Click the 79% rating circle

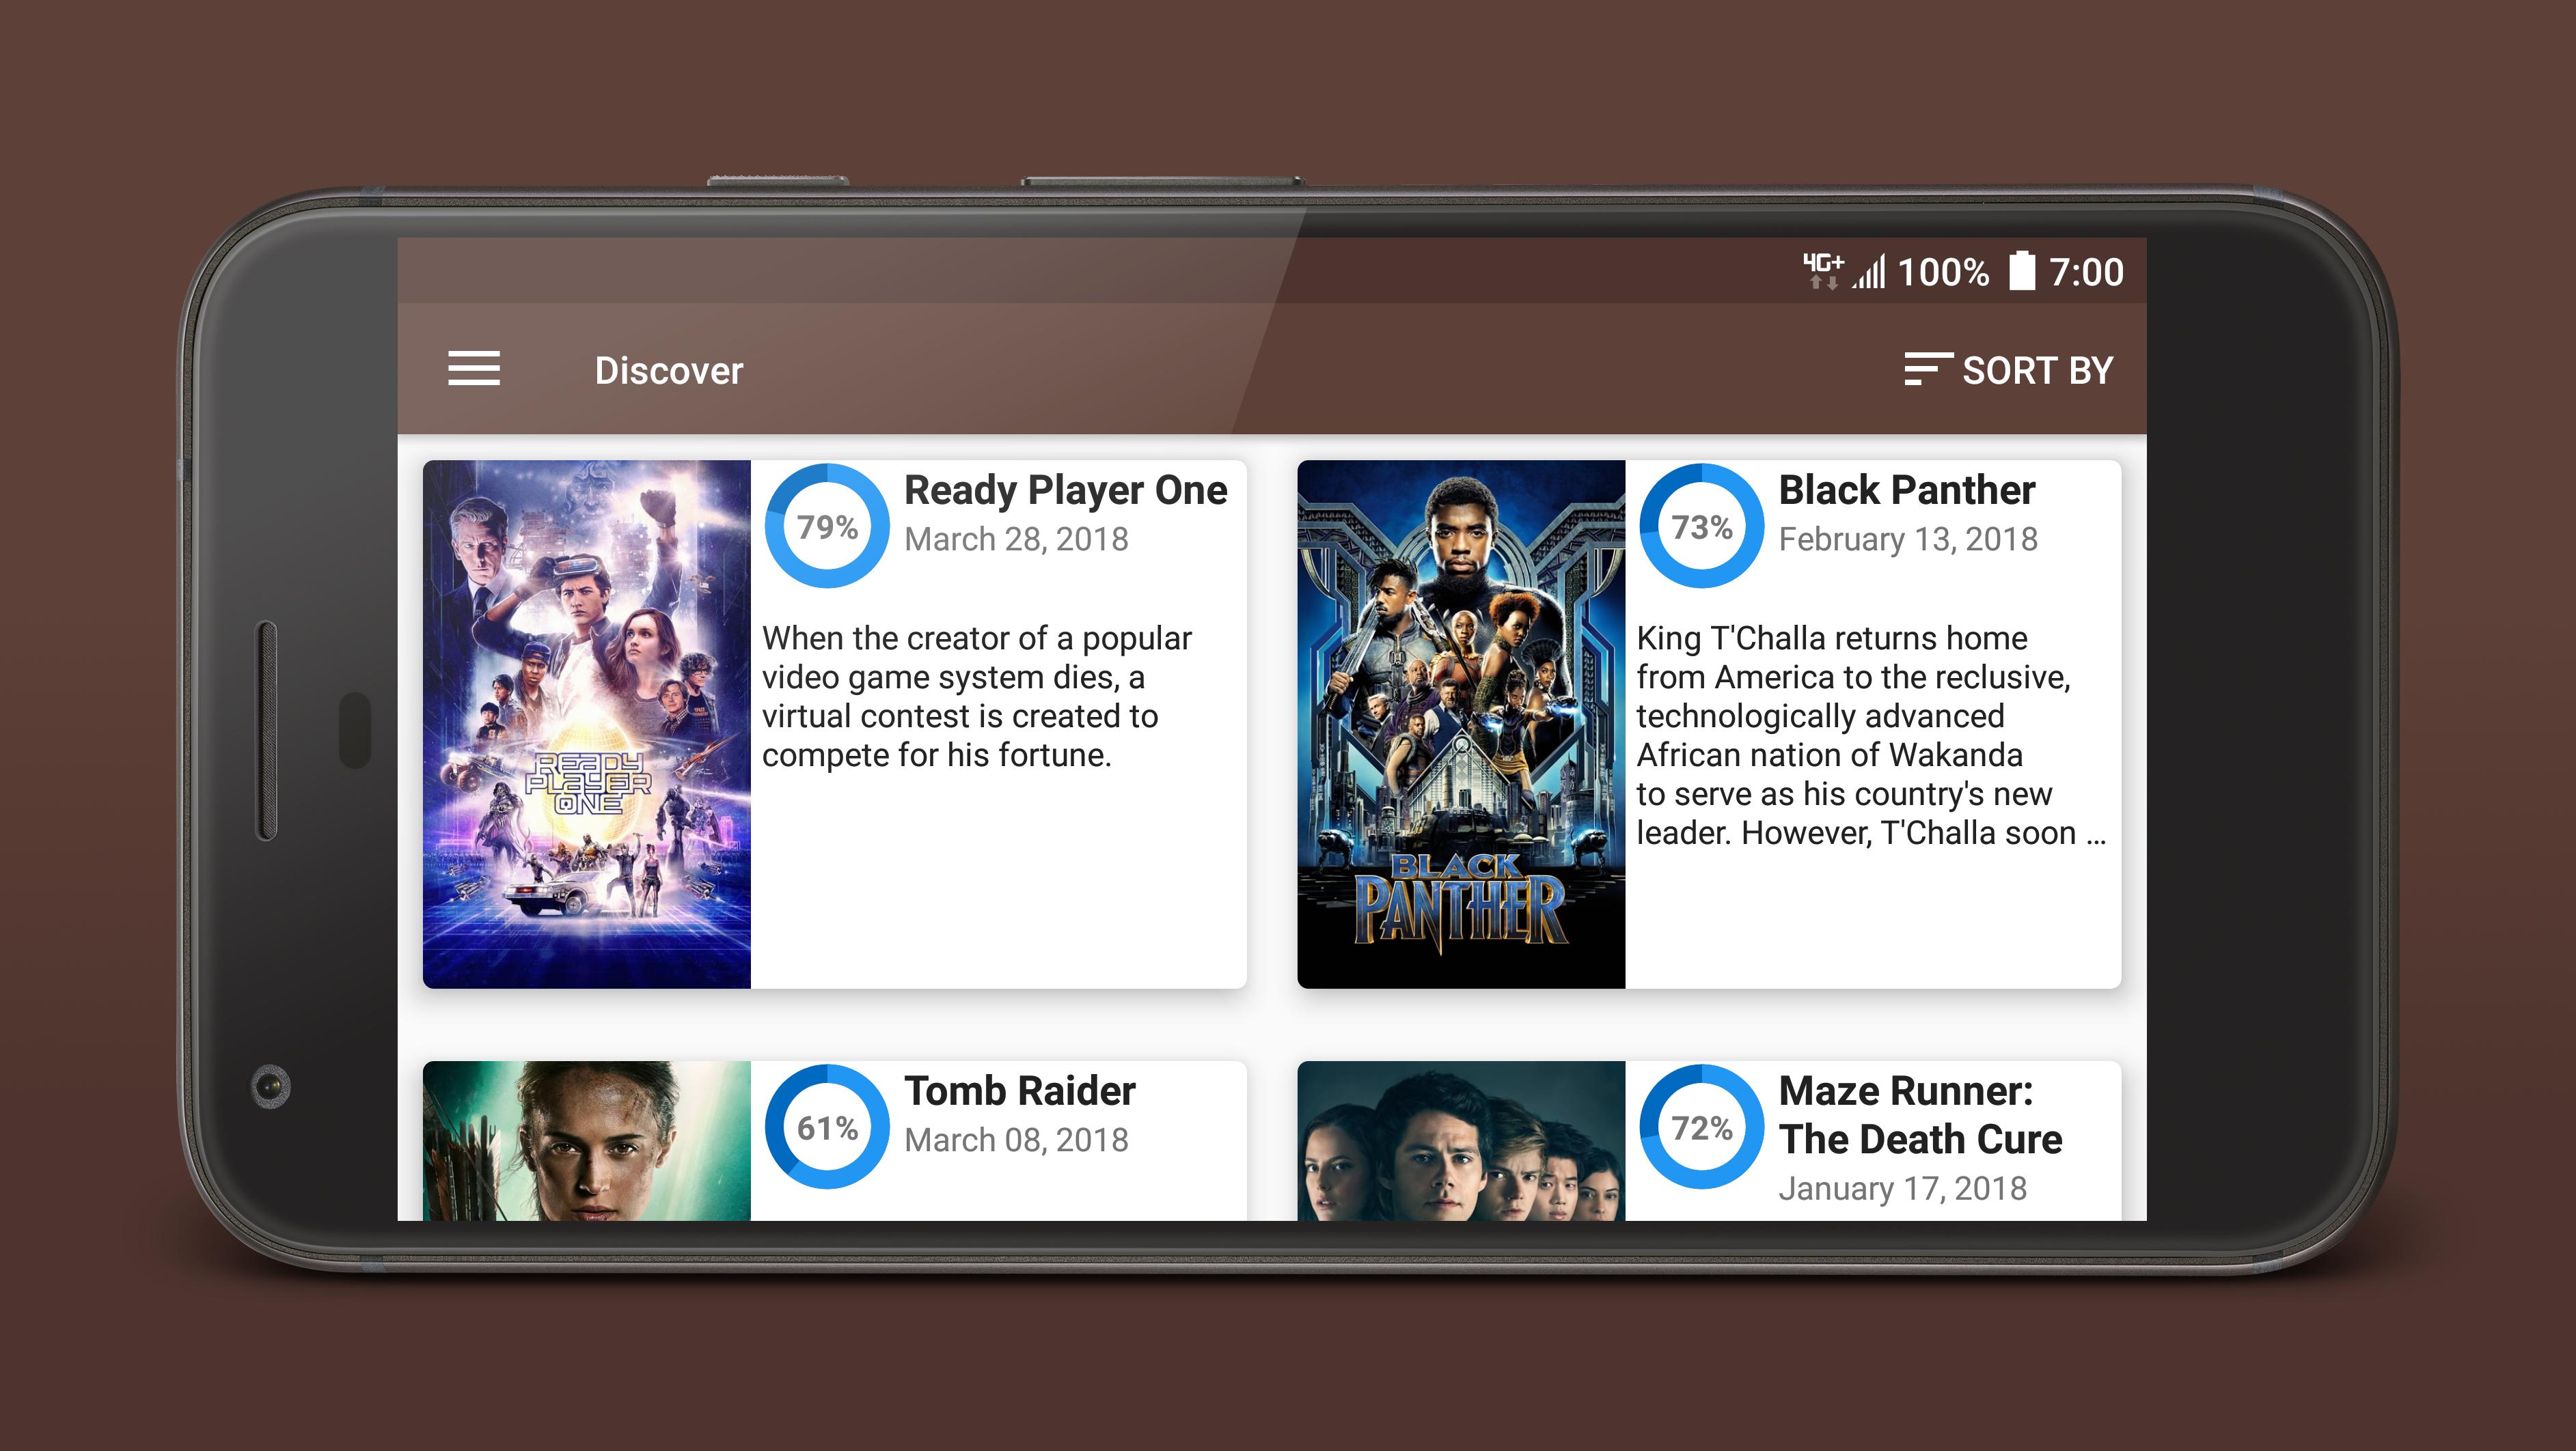pyautogui.click(x=827, y=526)
